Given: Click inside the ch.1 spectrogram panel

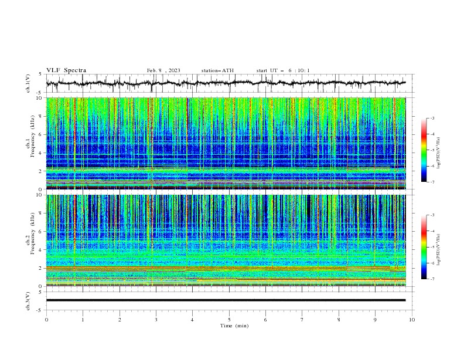Looking at the screenshot, I should [226, 143].
